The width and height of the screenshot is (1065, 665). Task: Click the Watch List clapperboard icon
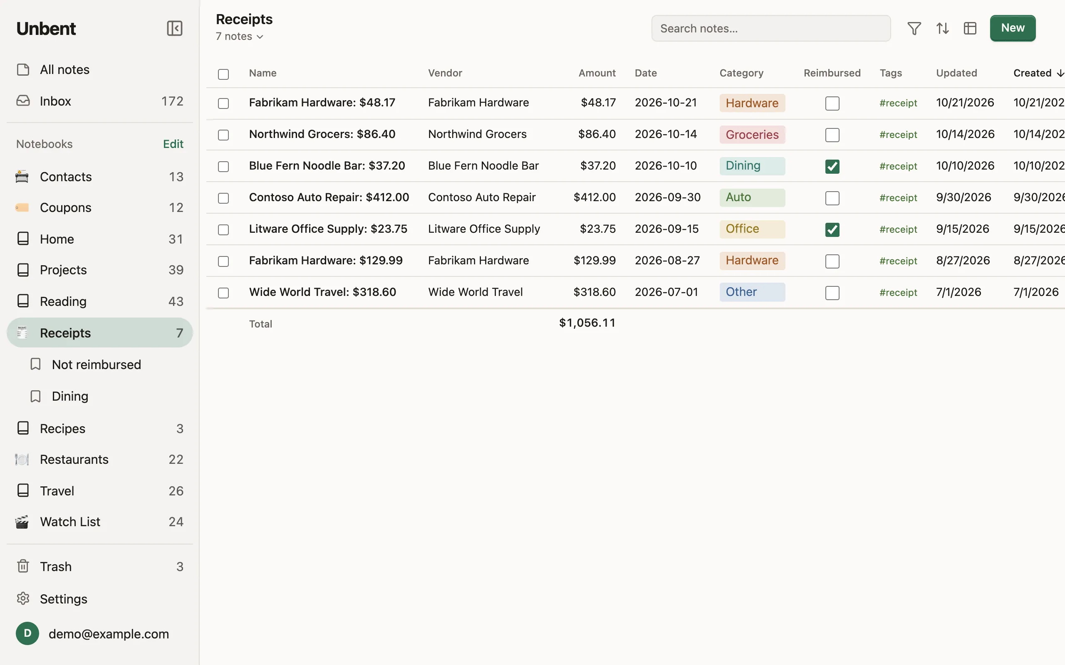pyautogui.click(x=22, y=522)
